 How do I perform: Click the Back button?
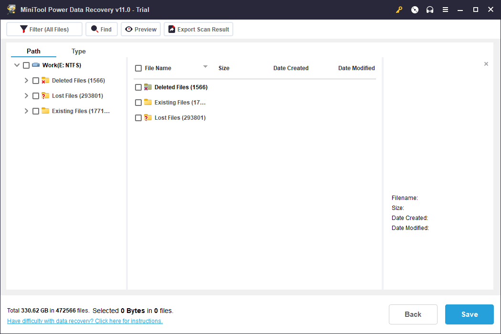click(413, 314)
